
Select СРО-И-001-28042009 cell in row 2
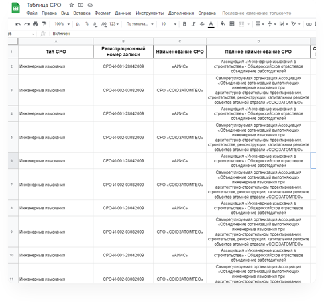[123, 66]
